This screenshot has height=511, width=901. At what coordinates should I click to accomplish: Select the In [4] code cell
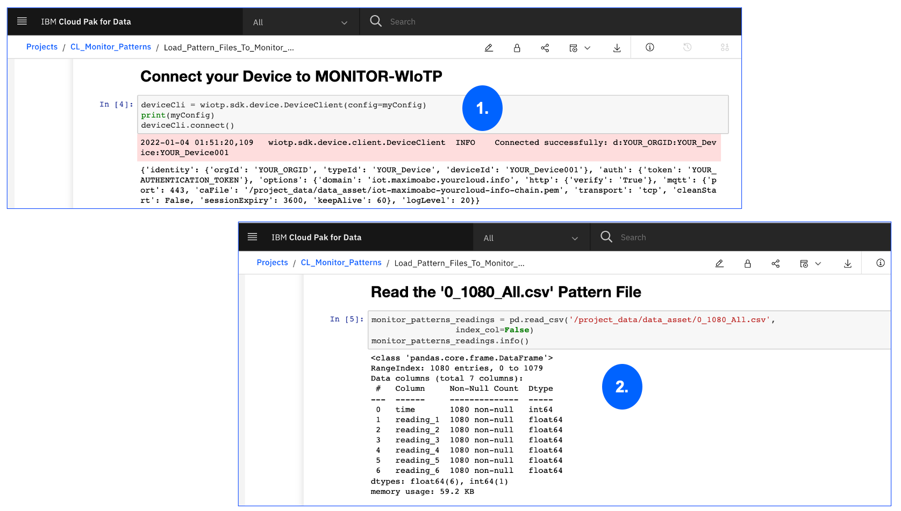click(433, 114)
